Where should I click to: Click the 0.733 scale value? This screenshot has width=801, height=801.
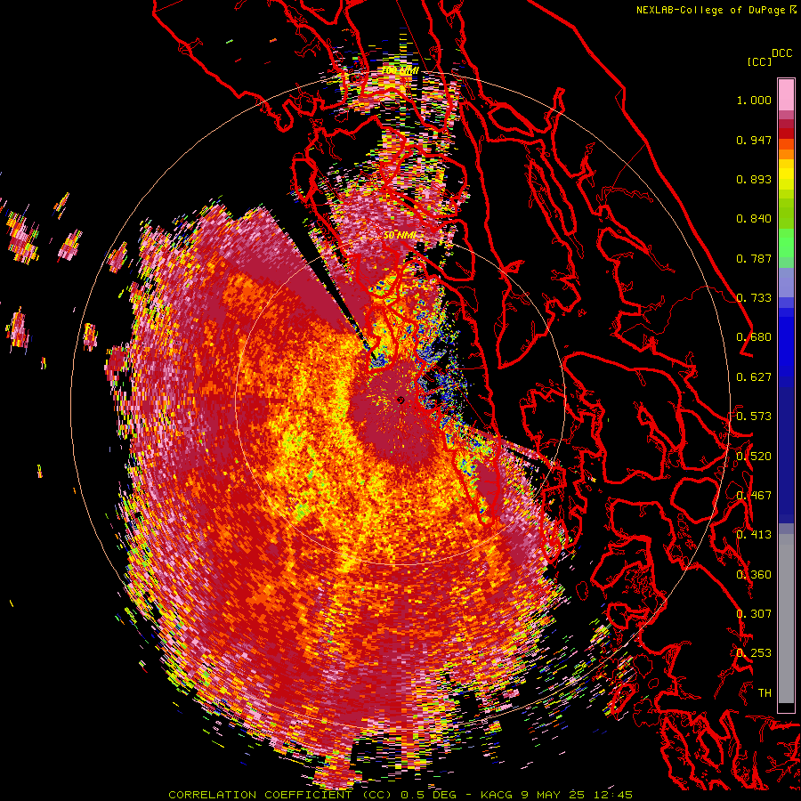click(x=754, y=298)
